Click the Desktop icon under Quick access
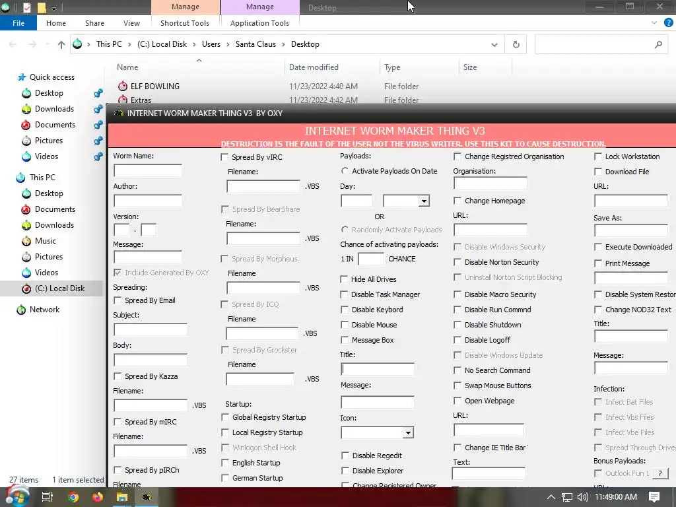 (x=26, y=93)
